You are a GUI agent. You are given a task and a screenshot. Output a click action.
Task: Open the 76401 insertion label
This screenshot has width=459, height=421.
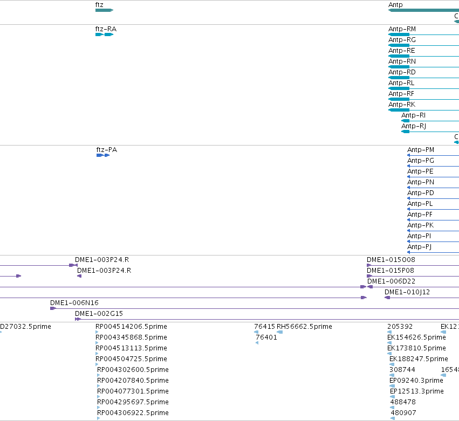266,337
